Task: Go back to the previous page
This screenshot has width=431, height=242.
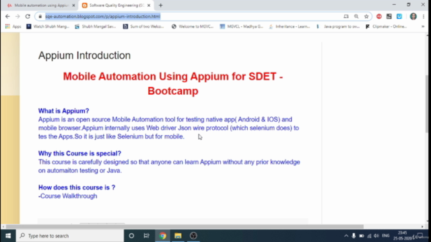Action: coord(7,16)
